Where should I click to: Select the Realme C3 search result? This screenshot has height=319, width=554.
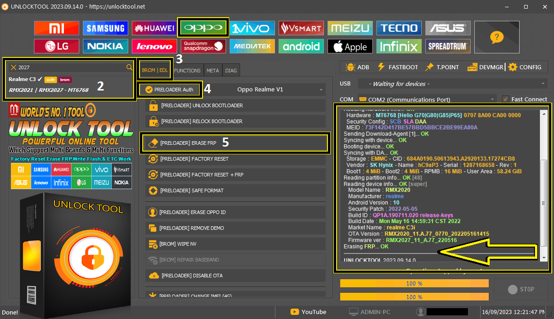71,84
